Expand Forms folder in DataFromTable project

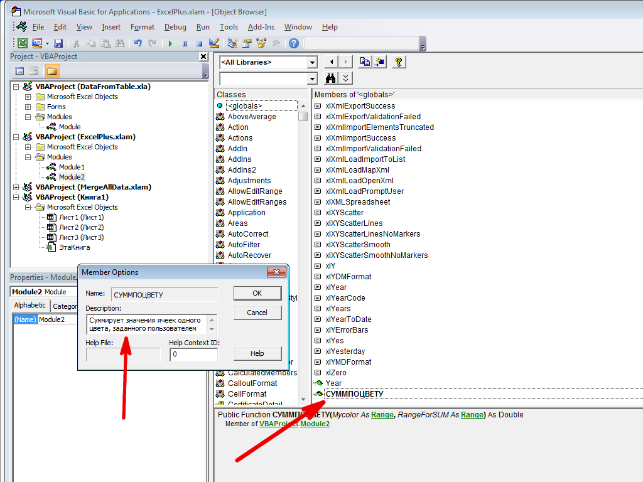click(x=28, y=107)
